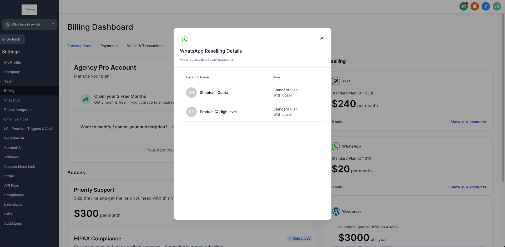
Task: Switch to Wallet & Transactions tab
Action: pyautogui.click(x=146, y=46)
